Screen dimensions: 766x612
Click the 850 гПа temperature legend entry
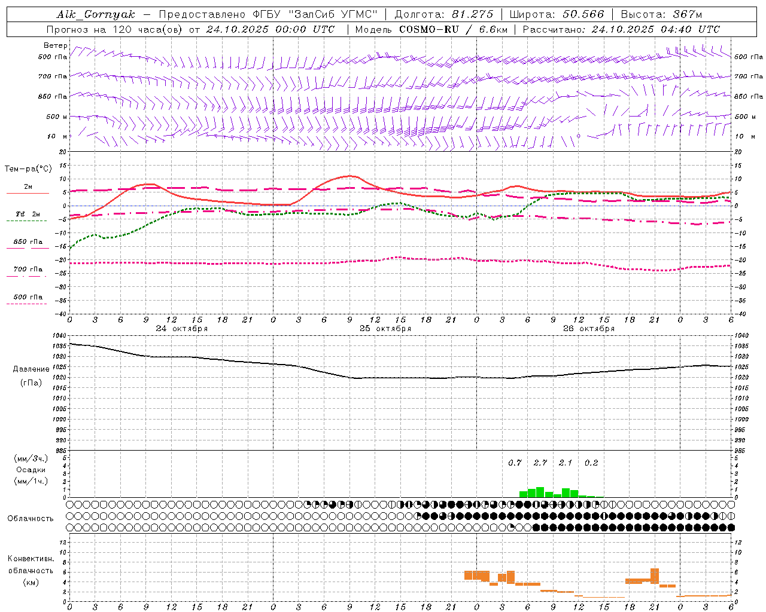point(28,242)
